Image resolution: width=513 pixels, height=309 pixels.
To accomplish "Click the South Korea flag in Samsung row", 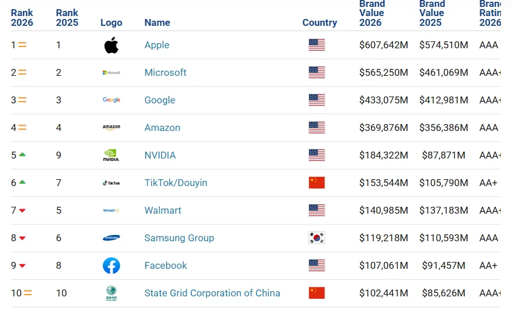I will [317, 238].
